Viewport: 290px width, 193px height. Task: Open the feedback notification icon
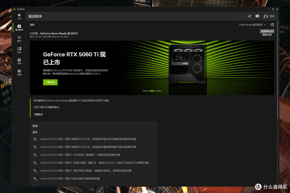point(257,16)
